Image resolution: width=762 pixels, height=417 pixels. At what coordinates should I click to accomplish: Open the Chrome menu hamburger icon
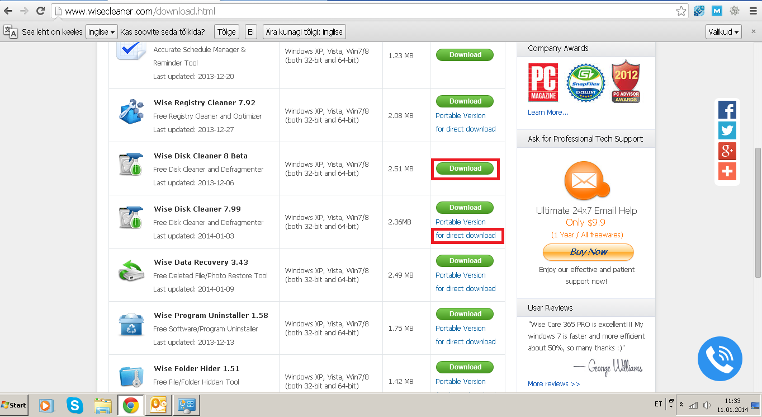coord(752,11)
